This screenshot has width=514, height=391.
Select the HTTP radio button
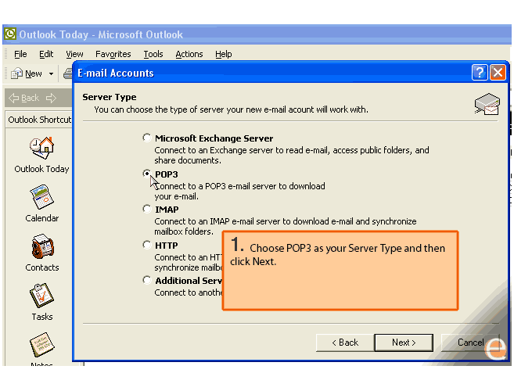(x=147, y=245)
